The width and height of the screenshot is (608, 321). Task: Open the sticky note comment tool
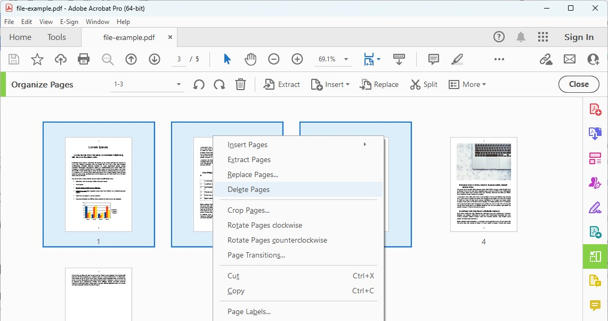[433, 59]
